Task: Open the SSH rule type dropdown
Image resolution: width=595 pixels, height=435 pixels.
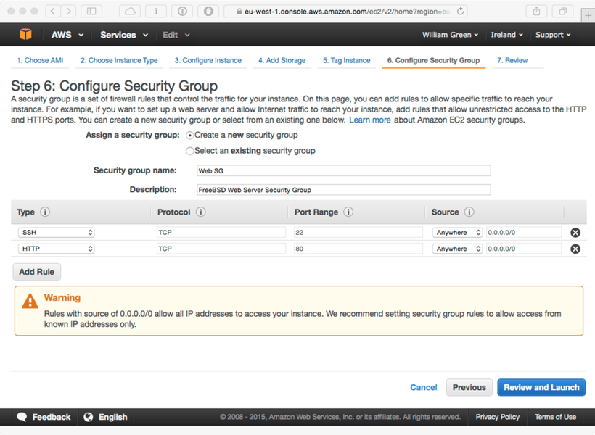Action: point(56,233)
